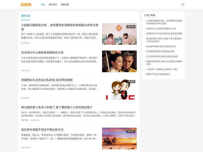Open sidebar link 离过婚的男人有多少后悔了

(x=164, y=40)
